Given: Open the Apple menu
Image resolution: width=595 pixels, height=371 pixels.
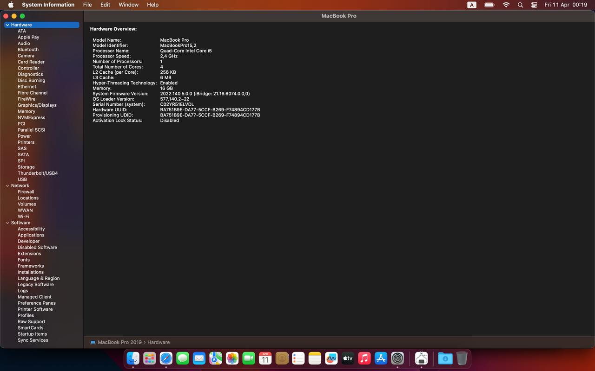Looking at the screenshot, I should click(x=11, y=5).
